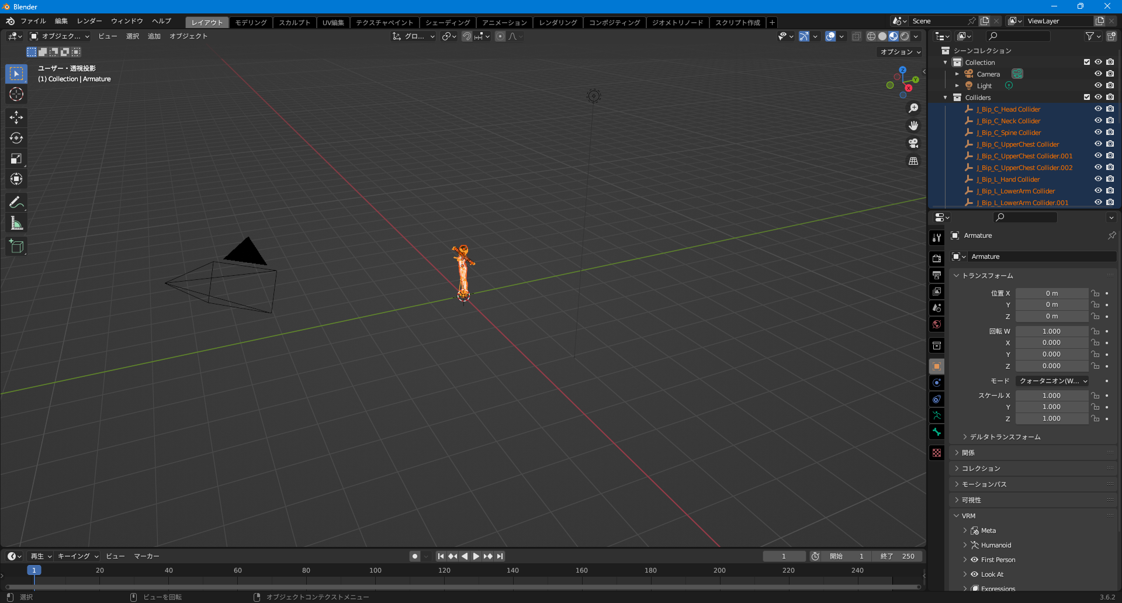Open the Bone properties tab
Viewport: 1122px width, 603px height.
937,432
